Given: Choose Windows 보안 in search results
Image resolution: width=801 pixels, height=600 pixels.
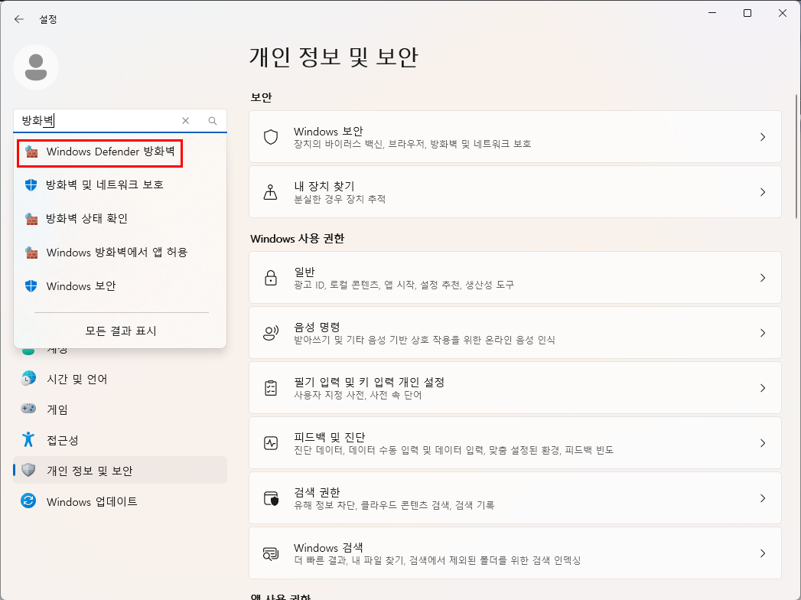Looking at the screenshot, I should [120, 286].
